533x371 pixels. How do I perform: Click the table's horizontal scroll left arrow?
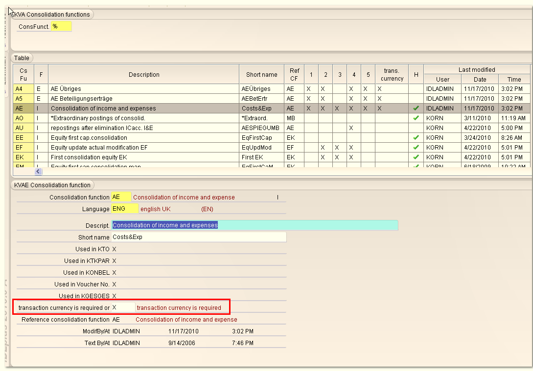click(38, 172)
